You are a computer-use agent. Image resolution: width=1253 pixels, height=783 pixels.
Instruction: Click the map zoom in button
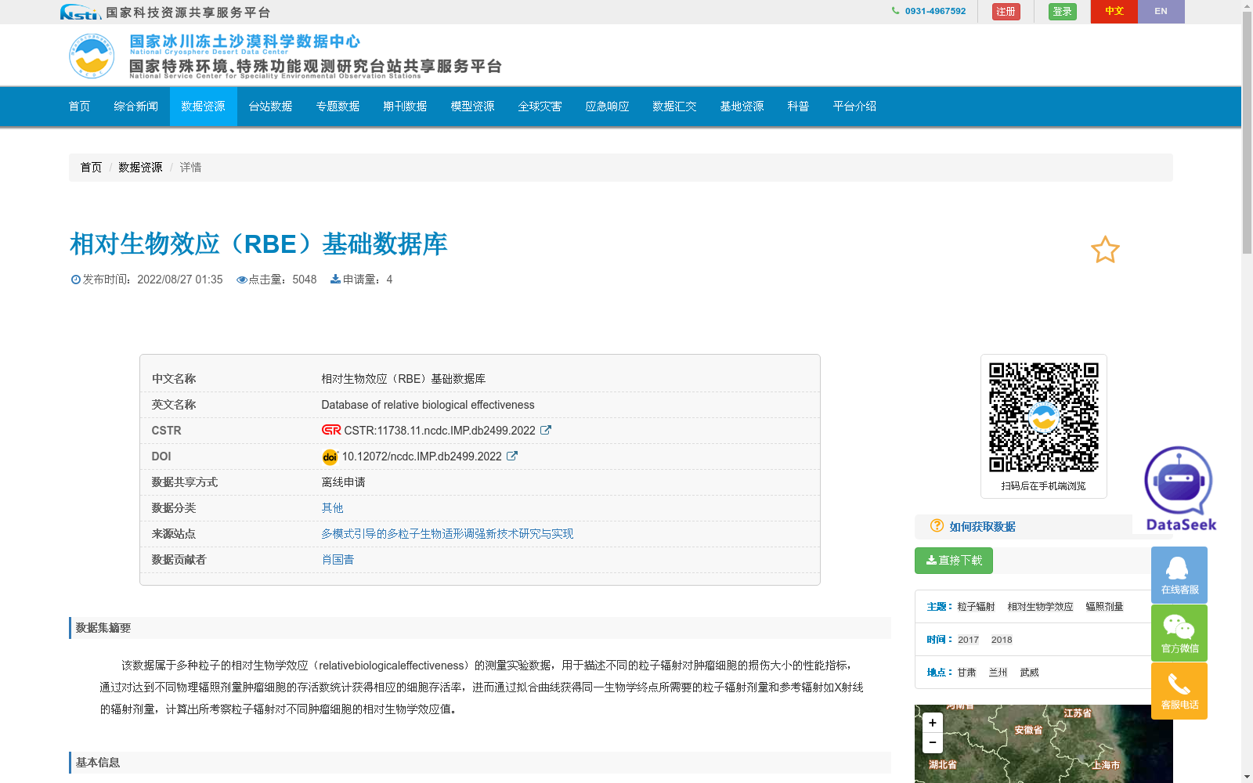point(933,723)
